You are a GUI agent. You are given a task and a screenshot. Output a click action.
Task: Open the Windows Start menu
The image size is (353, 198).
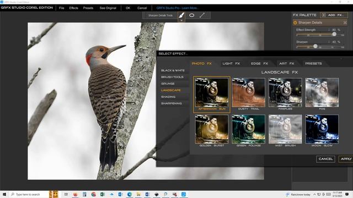pyautogui.click(x=4, y=194)
